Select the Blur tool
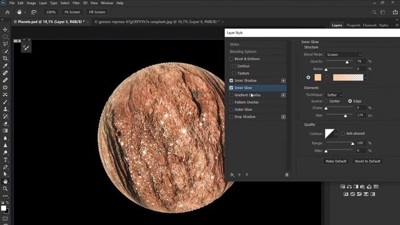Viewport: 400px width, 225px height. pos(5,138)
